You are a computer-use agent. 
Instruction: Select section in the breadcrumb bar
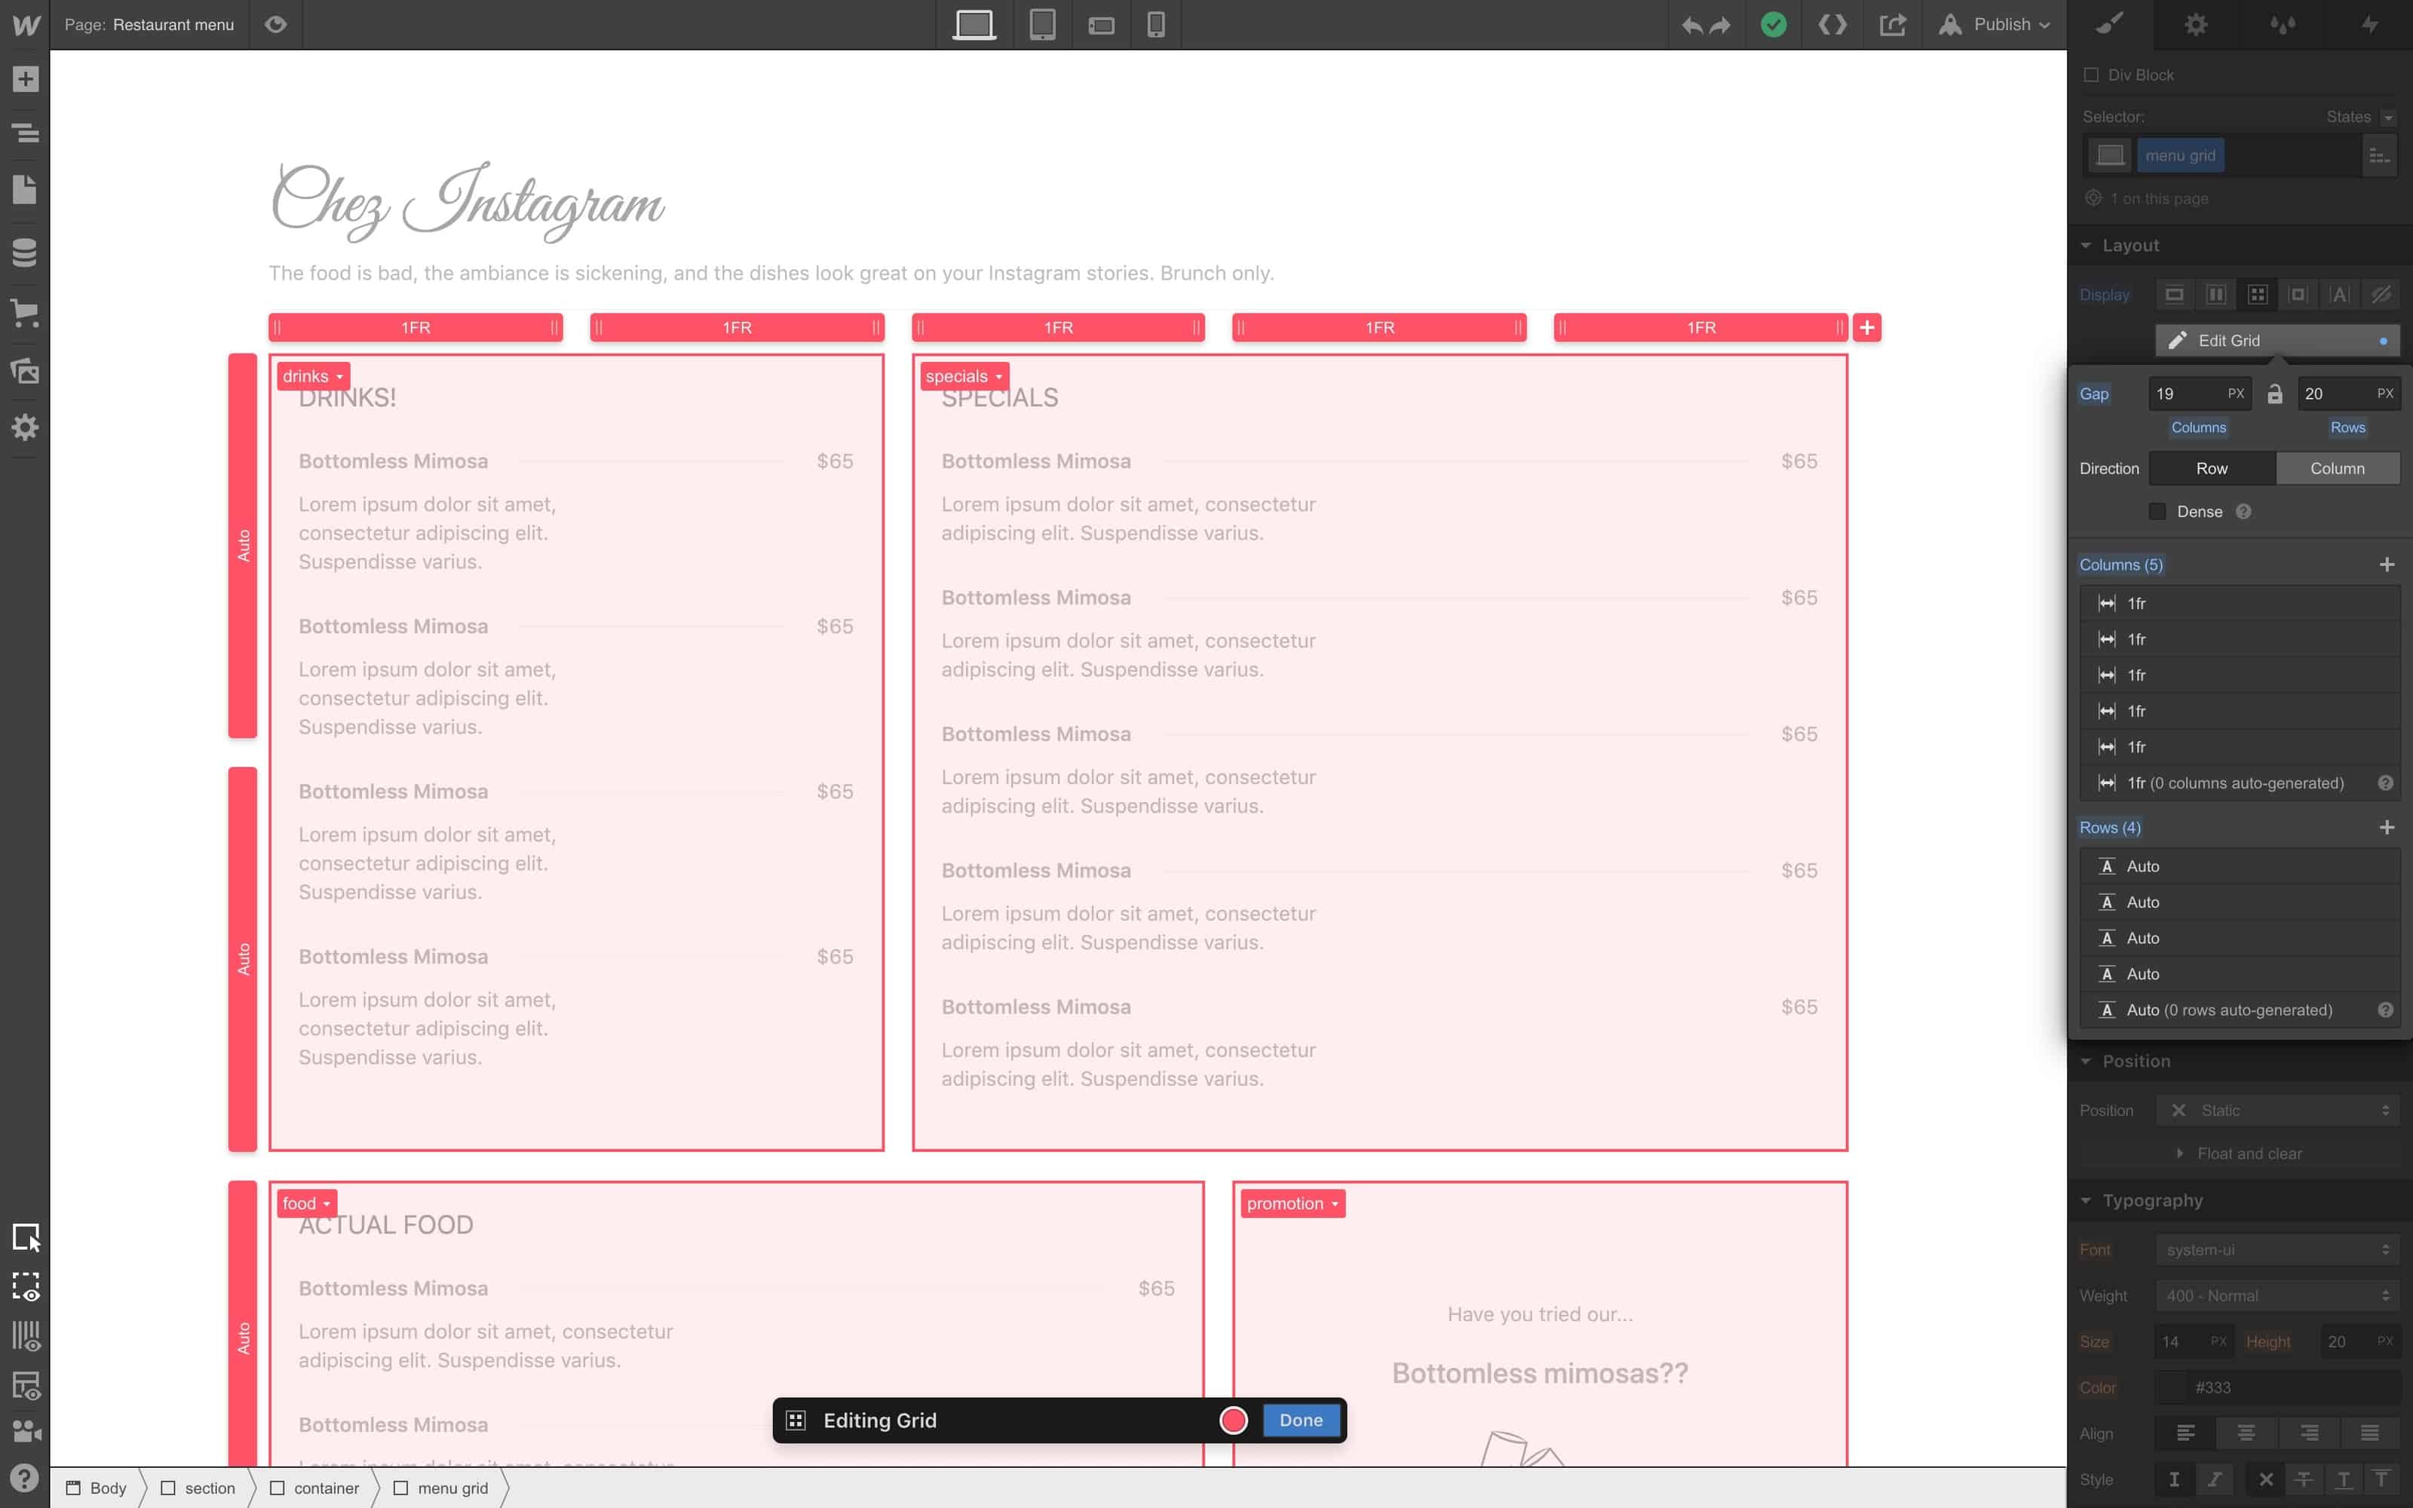click(x=210, y=1487)
